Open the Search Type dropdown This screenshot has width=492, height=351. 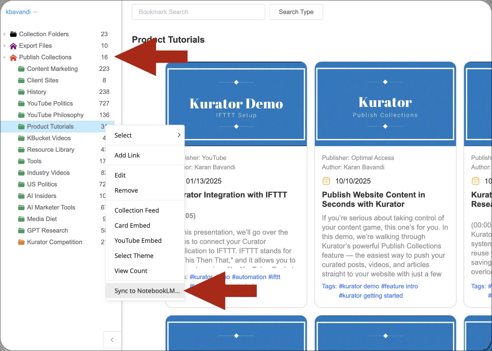tap(296, 12)
